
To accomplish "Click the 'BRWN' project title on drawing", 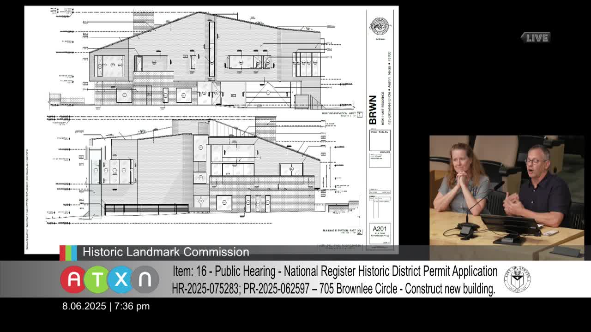I will (x=373, y=110).
